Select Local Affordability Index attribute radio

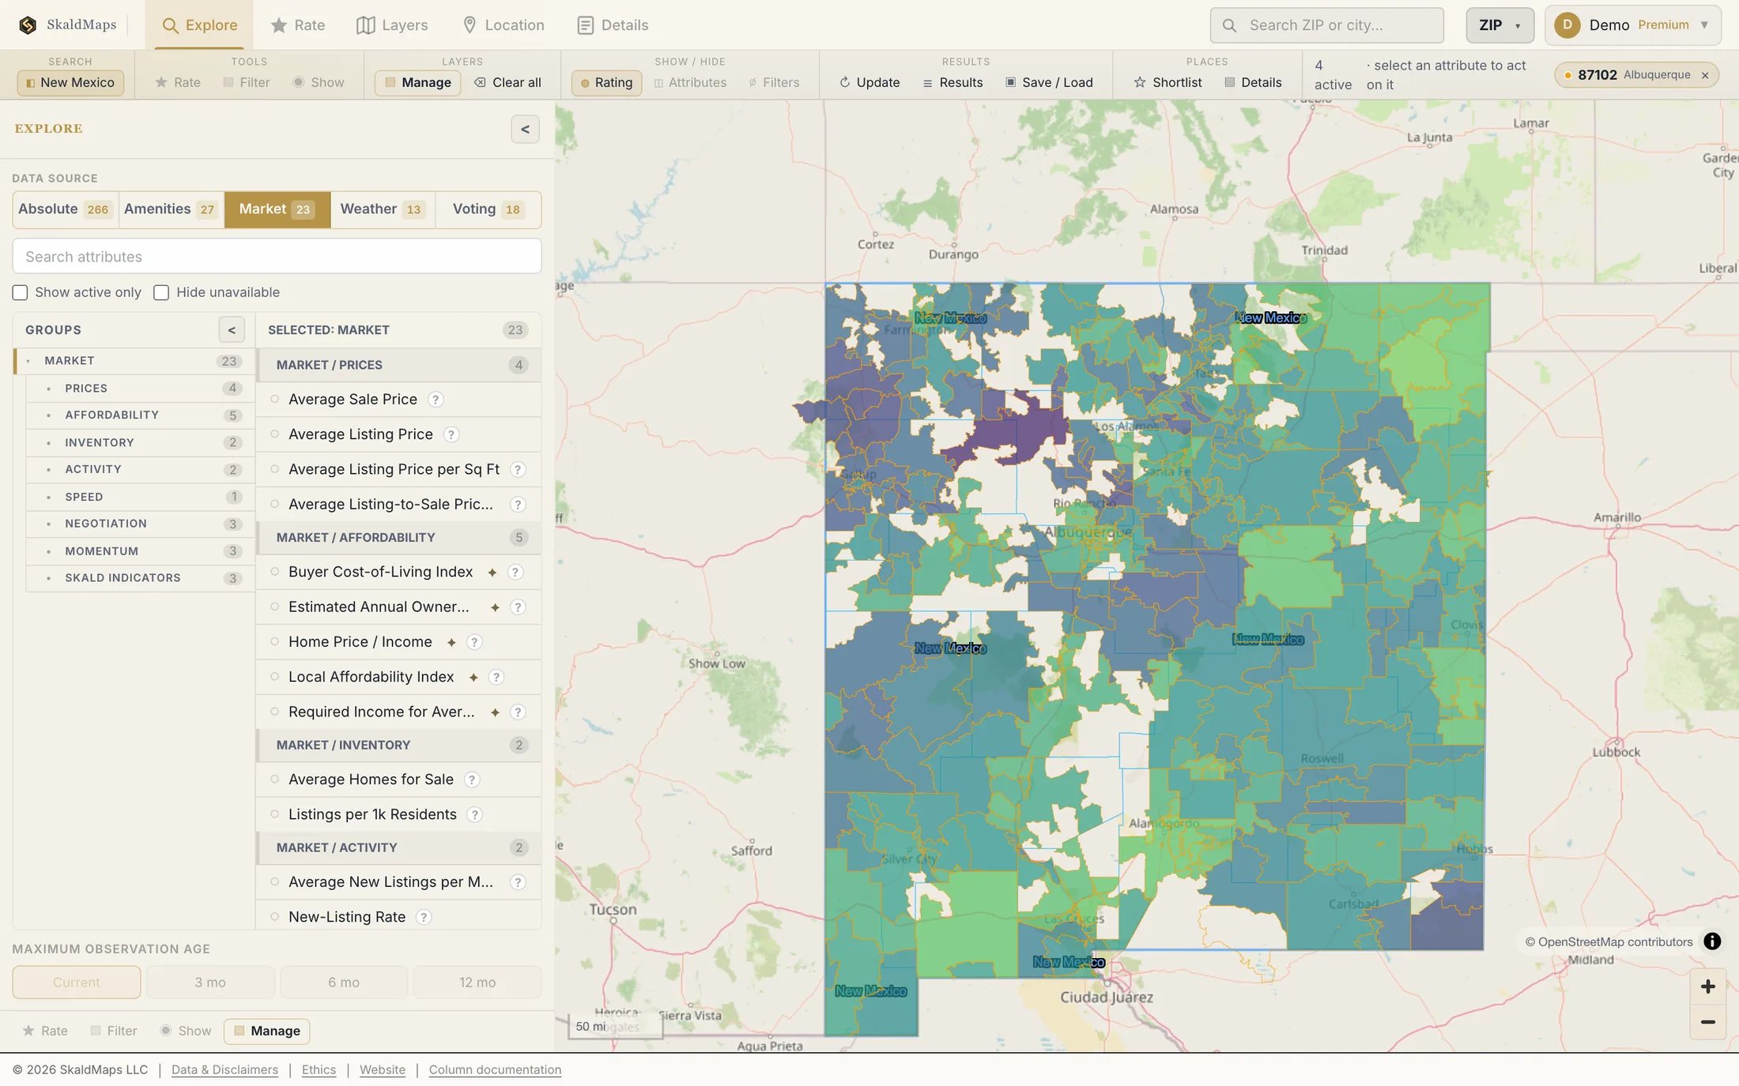click(x=275, y=677)
